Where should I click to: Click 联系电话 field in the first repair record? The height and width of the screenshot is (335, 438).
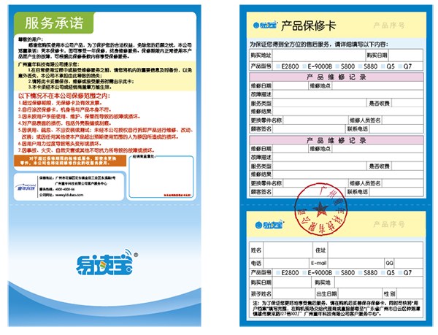click(396, 129)
